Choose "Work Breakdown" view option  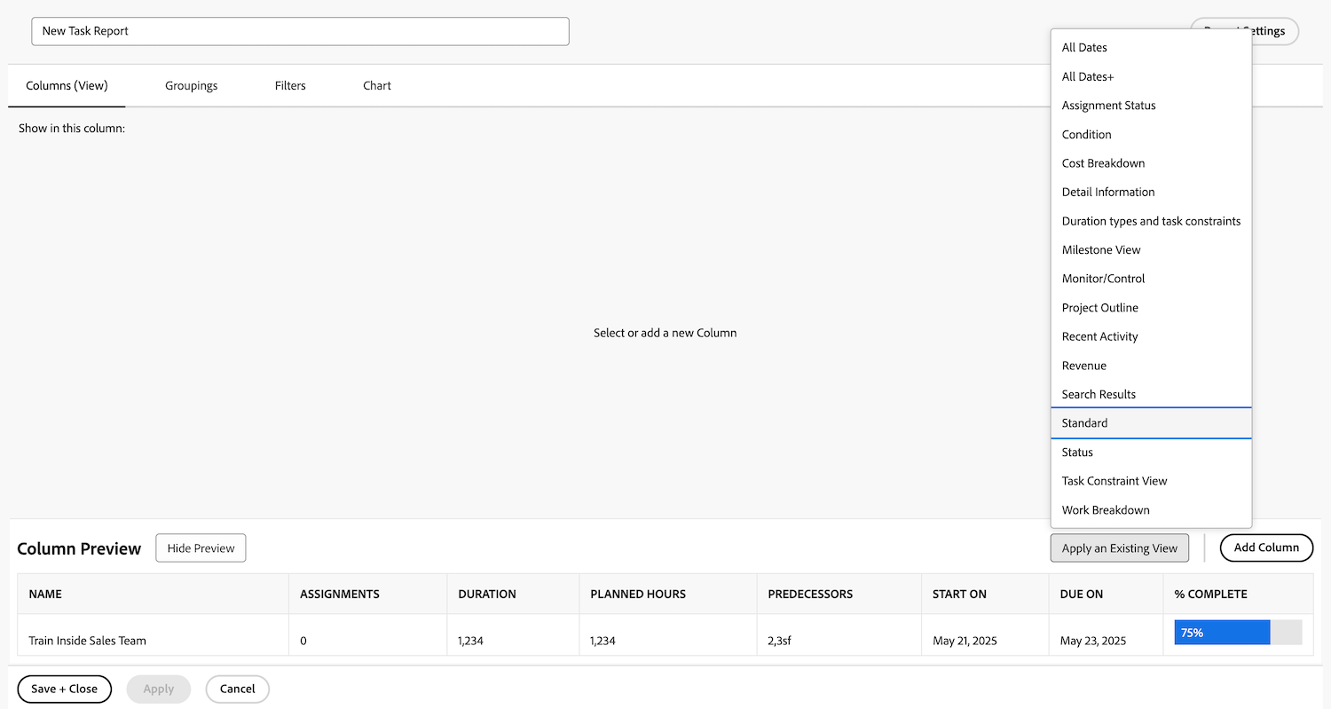coord(1106,509)
